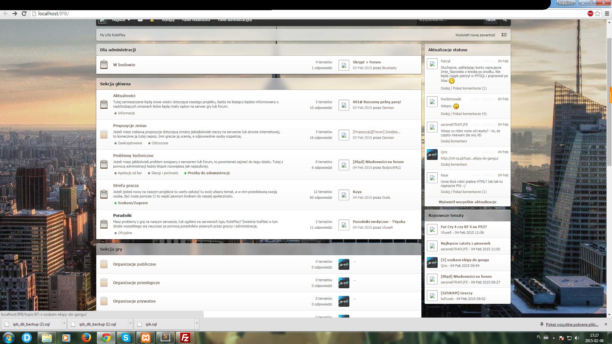Click the Forum search scope button
612x344 pixels.
click(491, 20)
